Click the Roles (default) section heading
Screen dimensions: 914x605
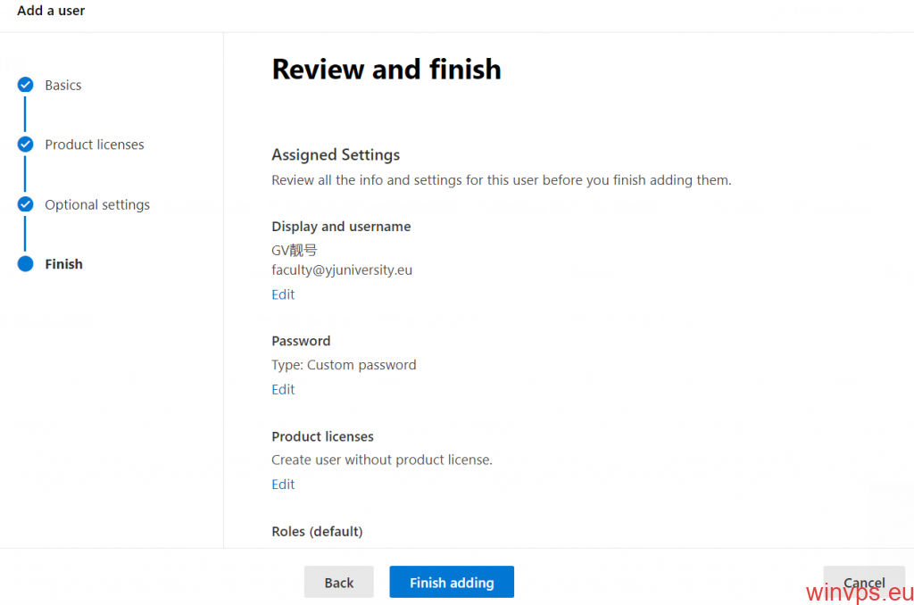click(x=317, y=532)
